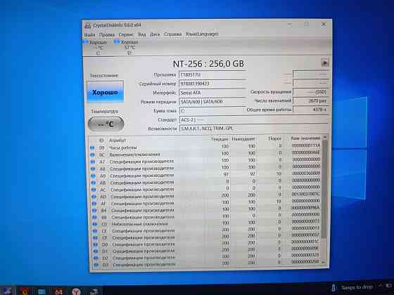
Task: Select the Включения/отключения attribute text
Action: click(x=134, y=155)
